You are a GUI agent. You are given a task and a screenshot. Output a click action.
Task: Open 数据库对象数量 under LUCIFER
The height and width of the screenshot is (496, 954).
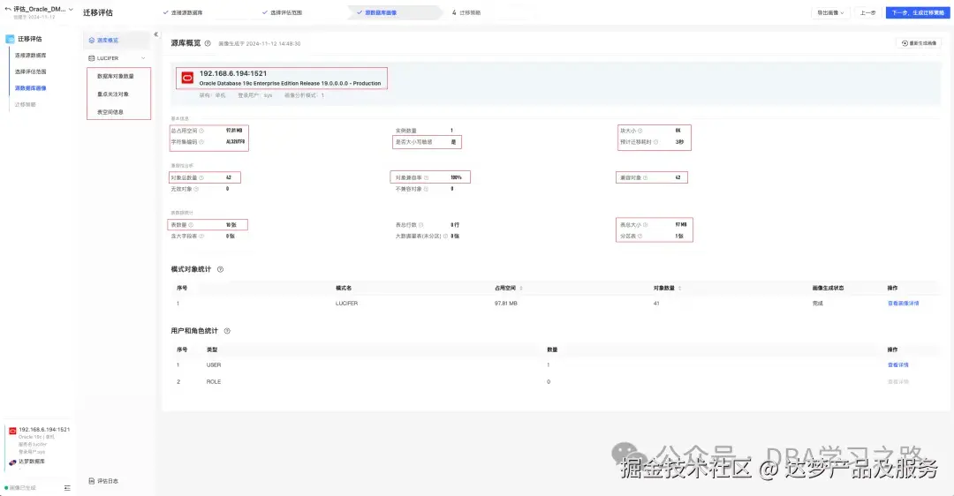(116, 76)
